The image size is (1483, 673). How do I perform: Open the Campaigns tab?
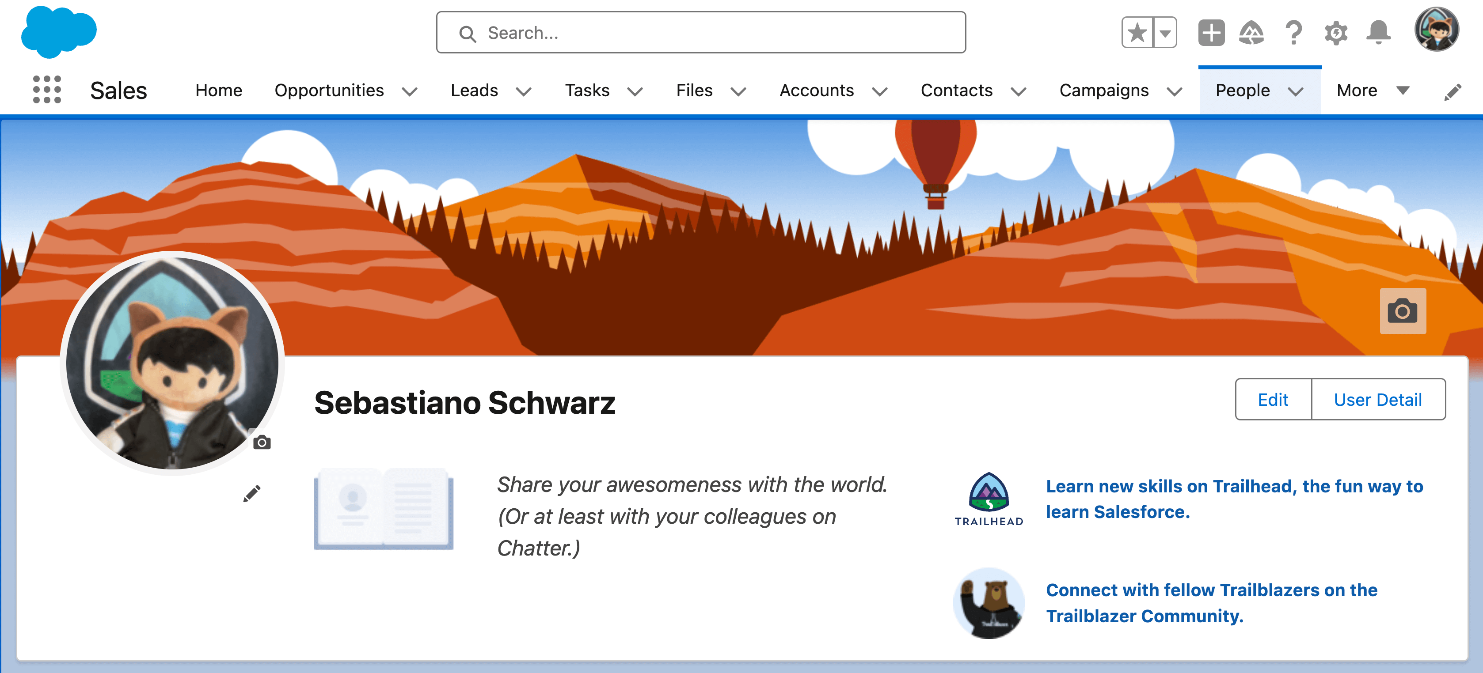(x=1103, y=91)
